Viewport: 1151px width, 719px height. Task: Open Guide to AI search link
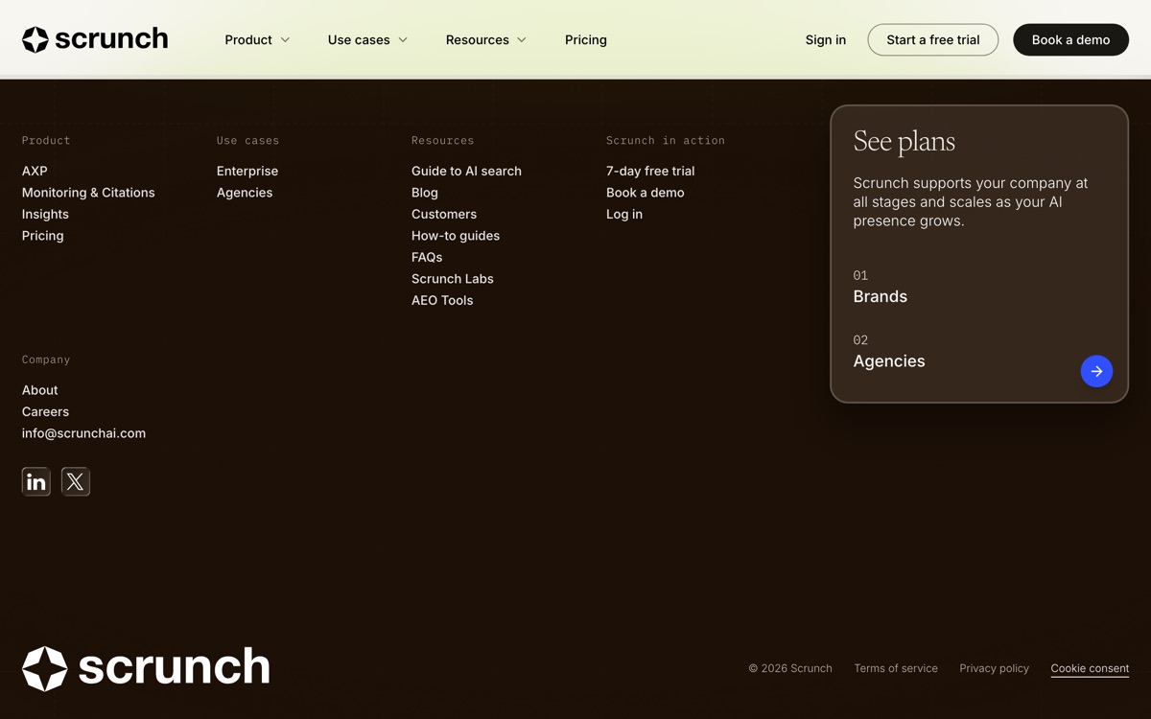[466, 171]
